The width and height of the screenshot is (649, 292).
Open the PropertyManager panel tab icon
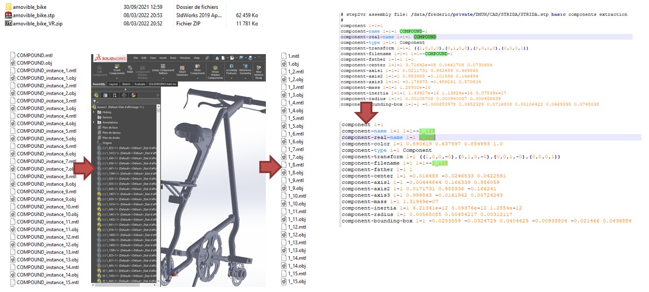pos(105,95)
